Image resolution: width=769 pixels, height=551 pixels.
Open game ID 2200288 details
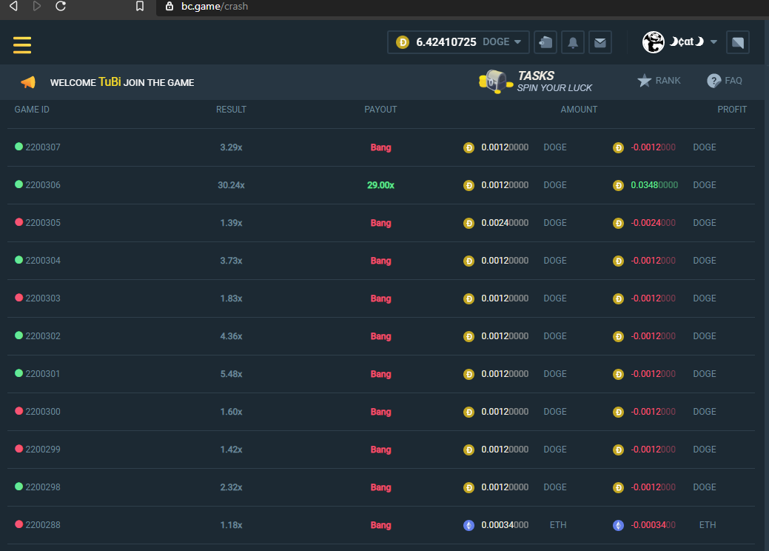(42, 525)
